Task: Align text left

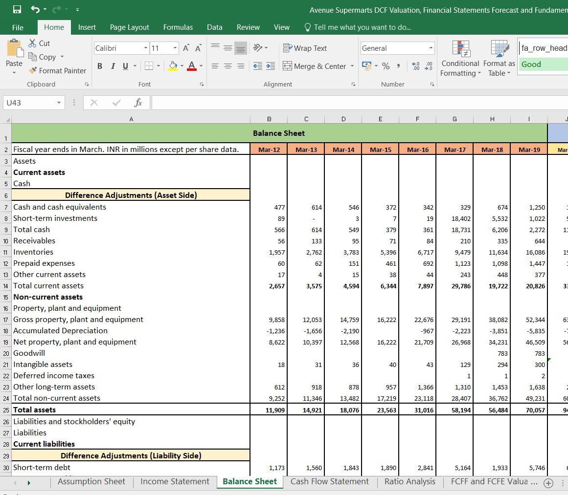Action: point(215,66)
